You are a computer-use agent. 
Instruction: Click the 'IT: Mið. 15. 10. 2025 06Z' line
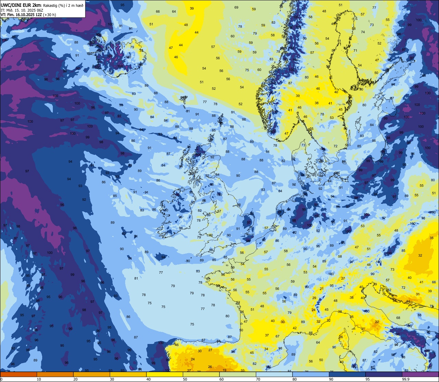click(22, 10)
